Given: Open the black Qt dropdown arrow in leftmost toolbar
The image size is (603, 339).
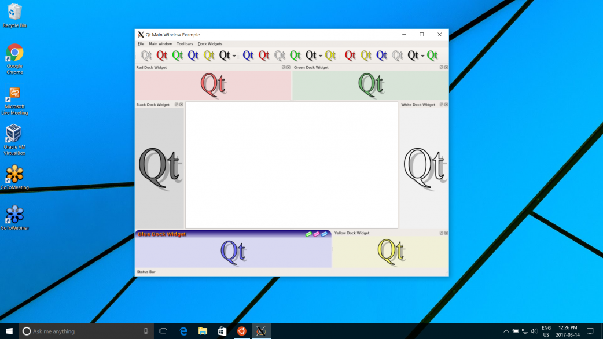Looking at the screenshot, I should click(234, 56).
